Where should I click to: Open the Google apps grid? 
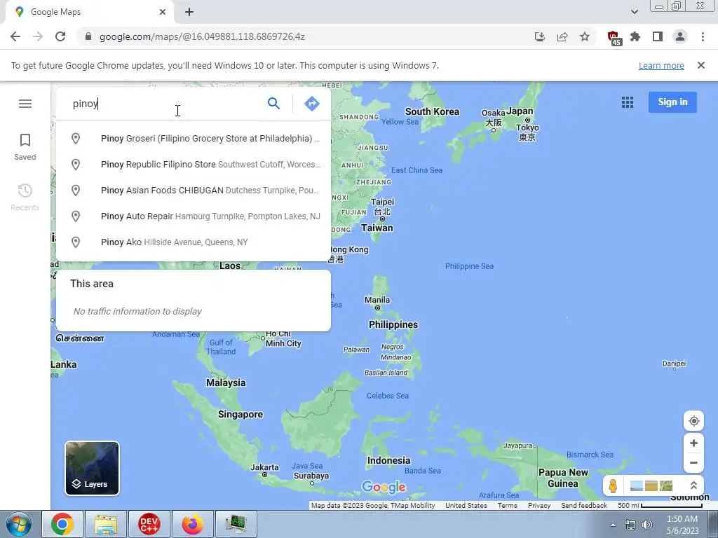(x=628, y=102)
